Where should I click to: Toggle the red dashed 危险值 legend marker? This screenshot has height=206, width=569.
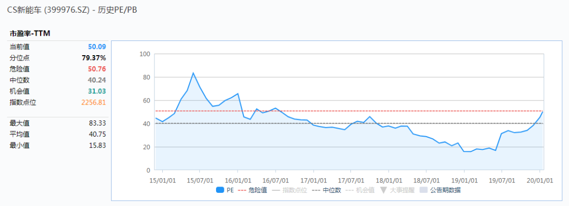(242, 190)
